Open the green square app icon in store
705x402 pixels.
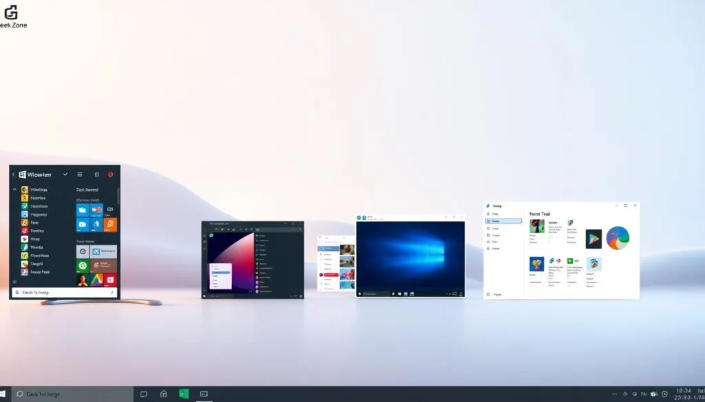(569, 260)
